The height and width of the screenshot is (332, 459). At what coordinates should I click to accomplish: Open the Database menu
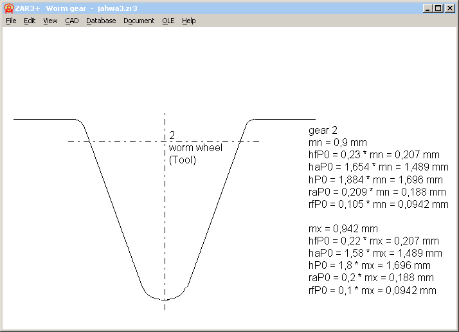pyautogui.click(x=101, y=21)
